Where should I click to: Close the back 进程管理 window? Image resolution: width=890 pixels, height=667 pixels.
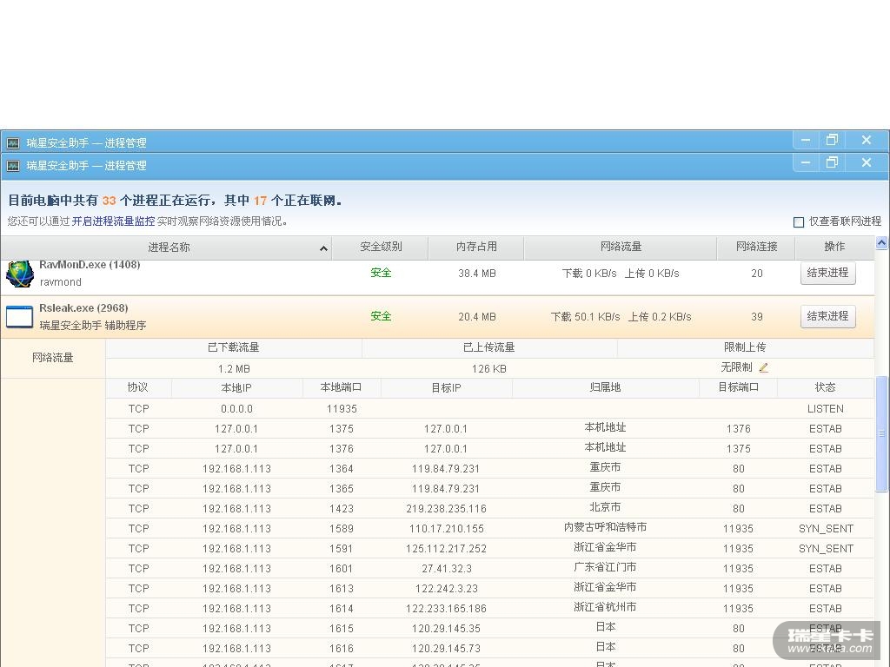[x=867, y=140]
